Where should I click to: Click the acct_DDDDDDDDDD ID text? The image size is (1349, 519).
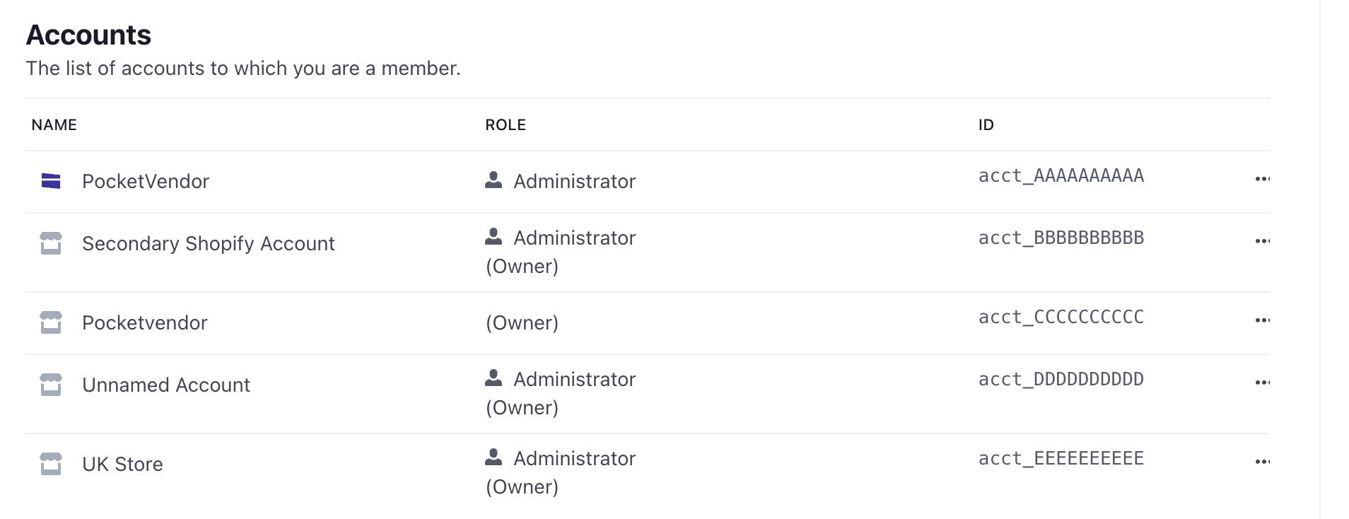click(x=1061, y=379)
